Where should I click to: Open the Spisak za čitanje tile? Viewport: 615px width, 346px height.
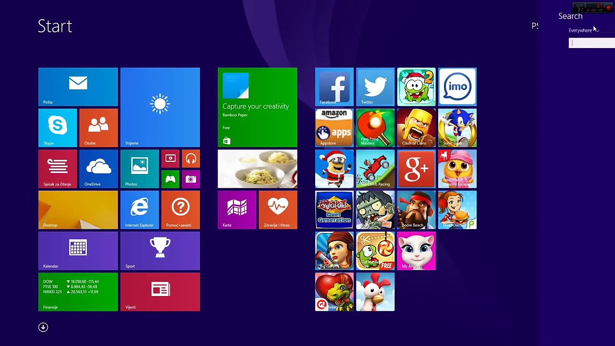point(58,169)
